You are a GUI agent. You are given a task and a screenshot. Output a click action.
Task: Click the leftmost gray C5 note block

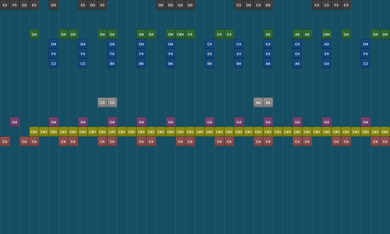102,102
